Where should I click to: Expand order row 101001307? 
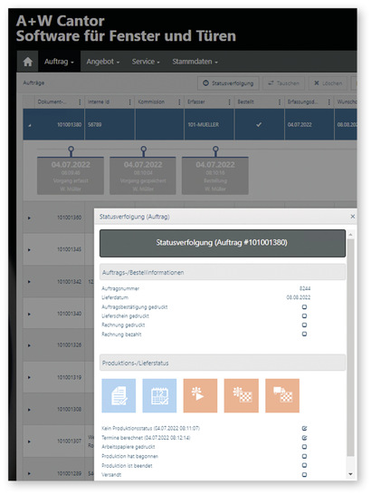click(29, 442)
